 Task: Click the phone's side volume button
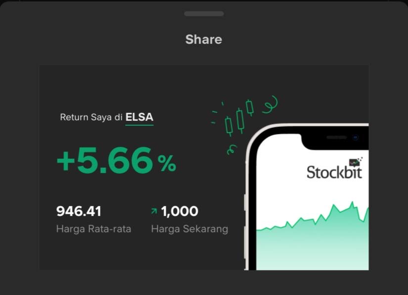(x=245, y=203)
